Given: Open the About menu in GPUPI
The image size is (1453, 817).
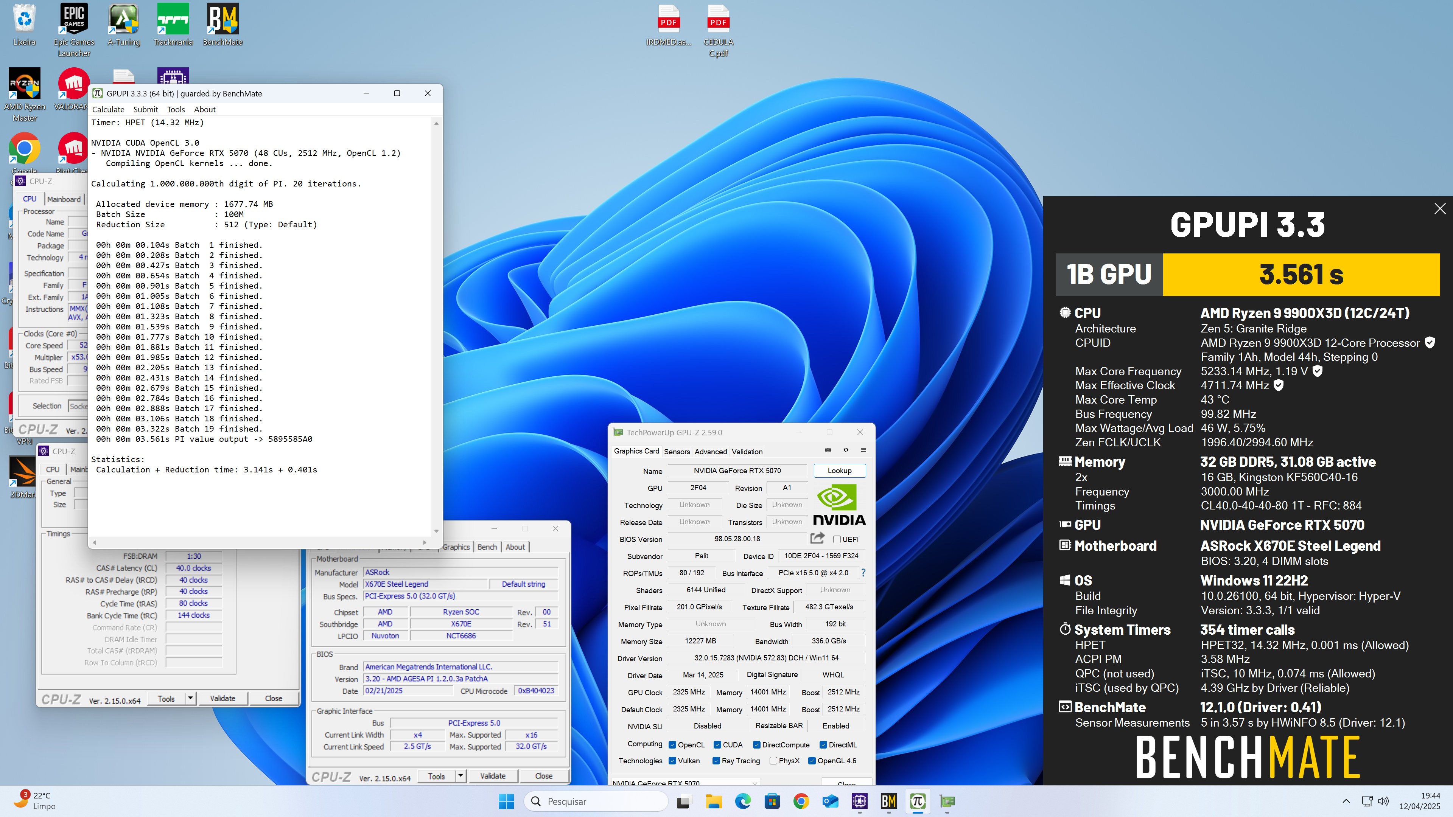Looking at the screenshot, I should (205, 109).
